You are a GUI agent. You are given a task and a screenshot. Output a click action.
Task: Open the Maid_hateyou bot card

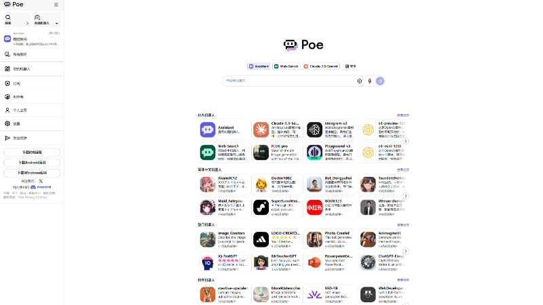point(224,207)
